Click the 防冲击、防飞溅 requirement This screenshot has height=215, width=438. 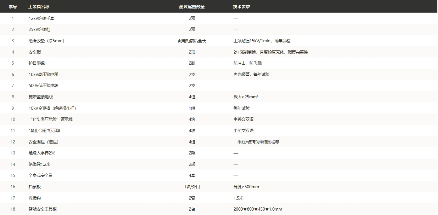(247, 63)
